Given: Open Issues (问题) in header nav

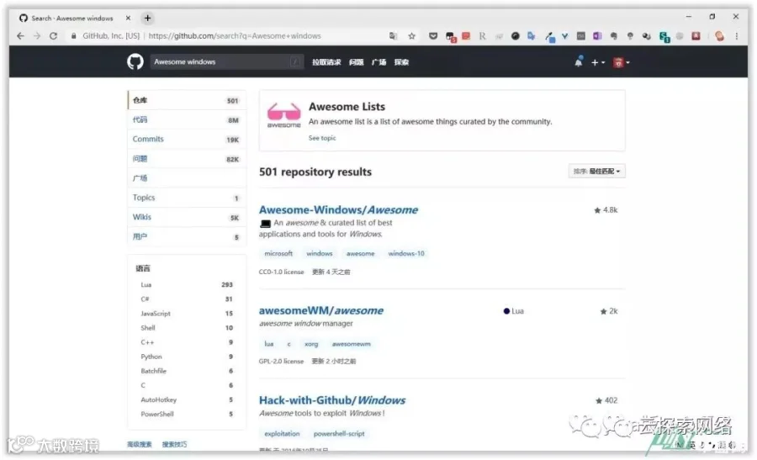Looking at the screenshot, I should 357,61.
